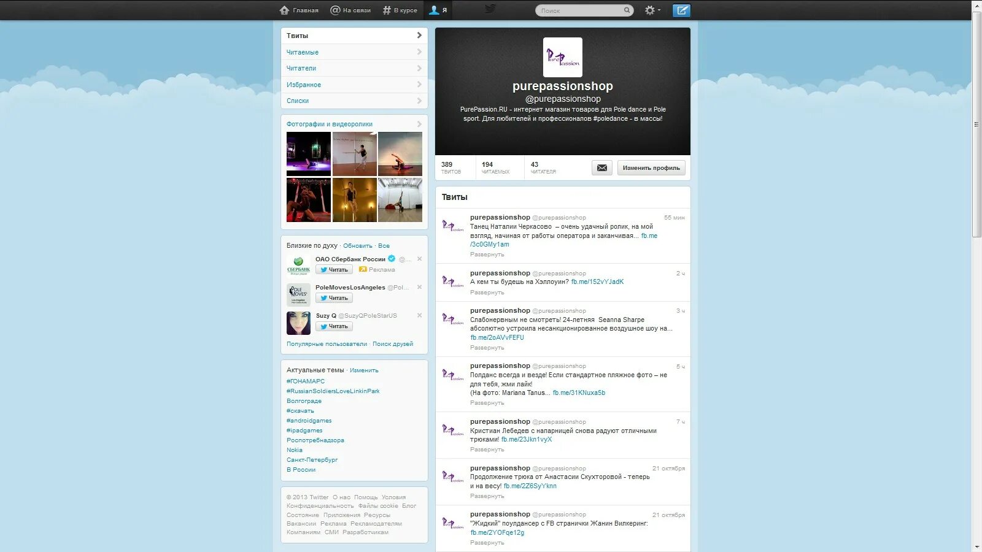Viewport: 982px width, 552px height.
Task: Compose a new tweet with the blue quill button
Action: [x=681, y=10]
